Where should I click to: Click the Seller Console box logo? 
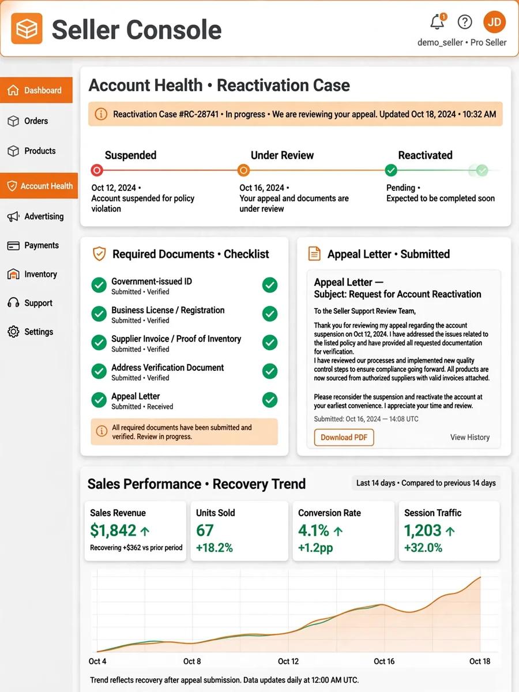click(27, 28)
